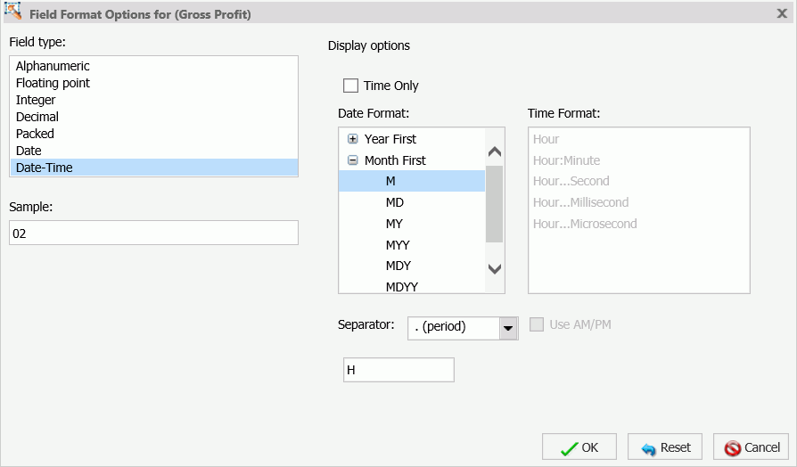Close the Field Format Options dialog
797x467 pixels.
(782, 13)
